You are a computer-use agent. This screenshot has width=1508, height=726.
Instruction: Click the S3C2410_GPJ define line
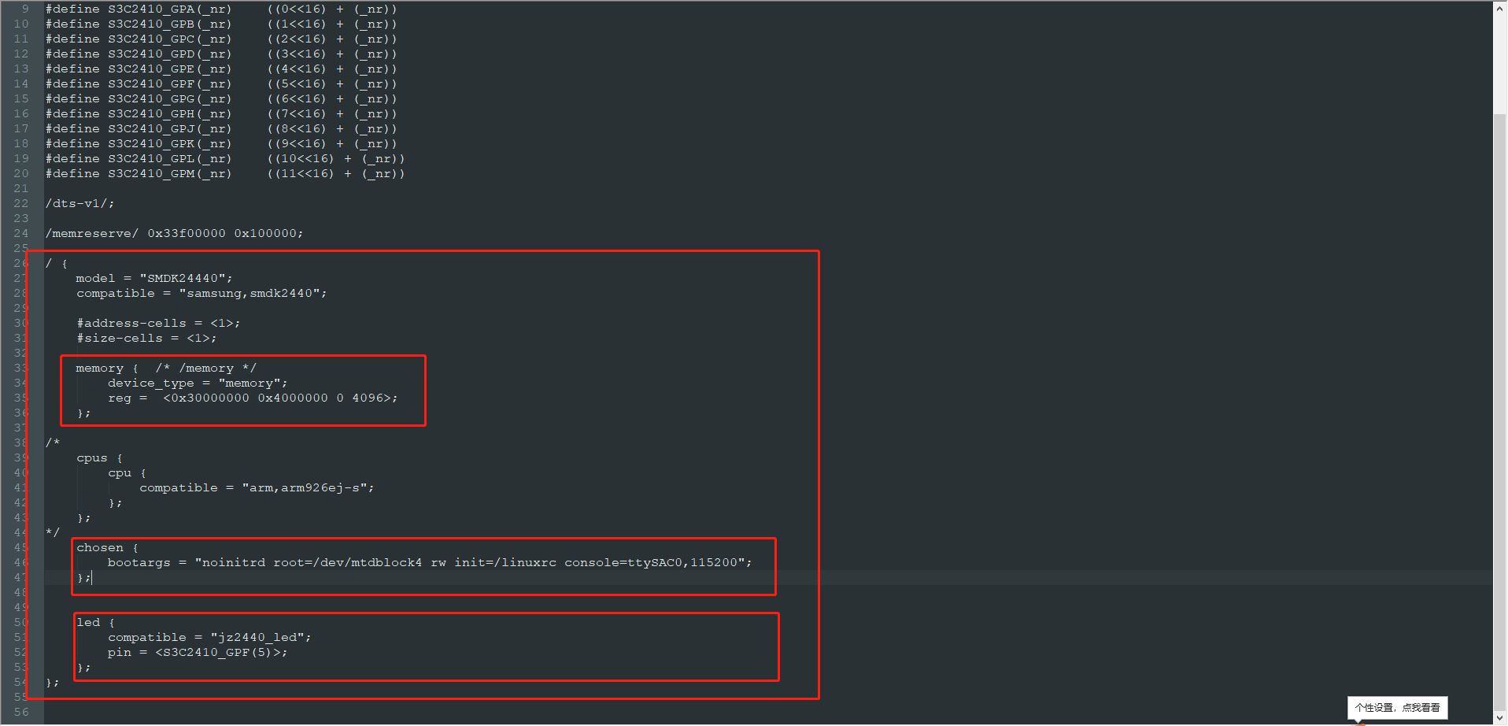coord(221,129)
